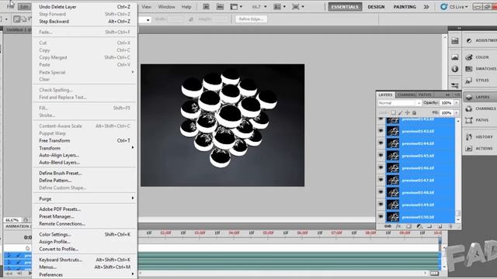Switch to the Painting workspace
497x279 pixels.
coord(405,7)
